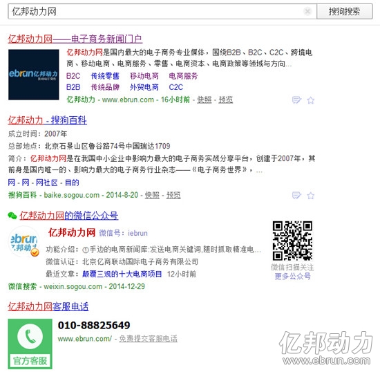Click the red 亿邦动力网 account name
This screenshot has height=372, width=380.
pyautogui.click(x=72, y=232)
